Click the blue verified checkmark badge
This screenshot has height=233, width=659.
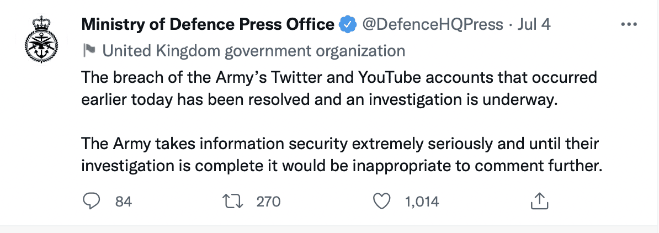pos(348,24)
